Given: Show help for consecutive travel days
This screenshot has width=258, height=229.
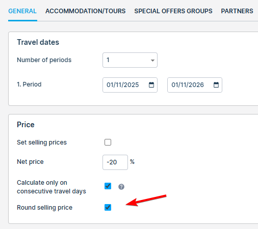Looking at the screenshot, I should [121, 187].
